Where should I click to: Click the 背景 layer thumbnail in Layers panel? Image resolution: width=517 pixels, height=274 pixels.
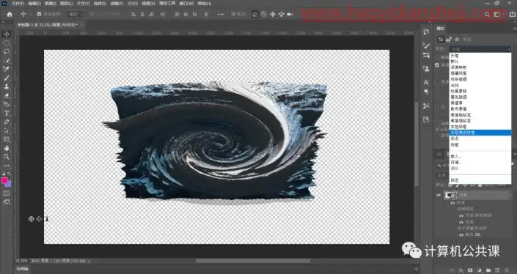tap(450, 196)
